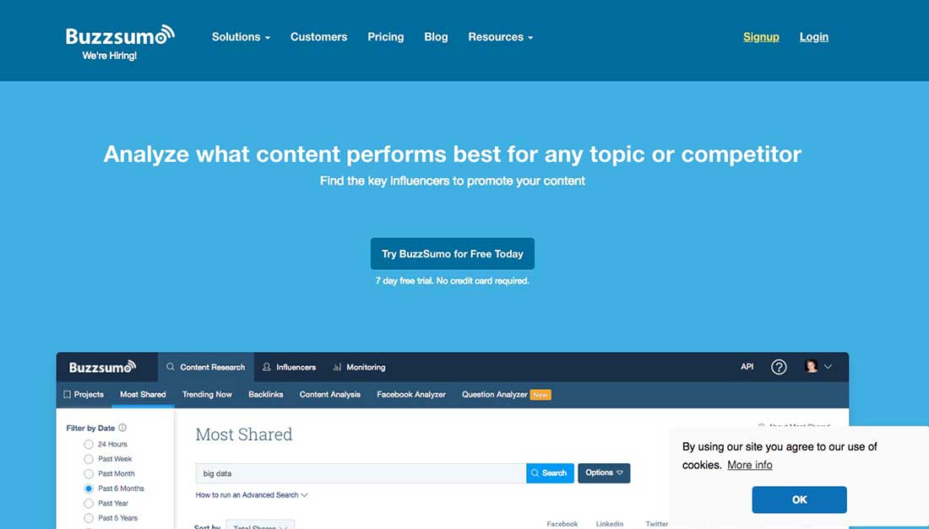The height and width of the screenshot is (529, 929).
Task: Open the Customers page
Action: [x=318, y=36]
